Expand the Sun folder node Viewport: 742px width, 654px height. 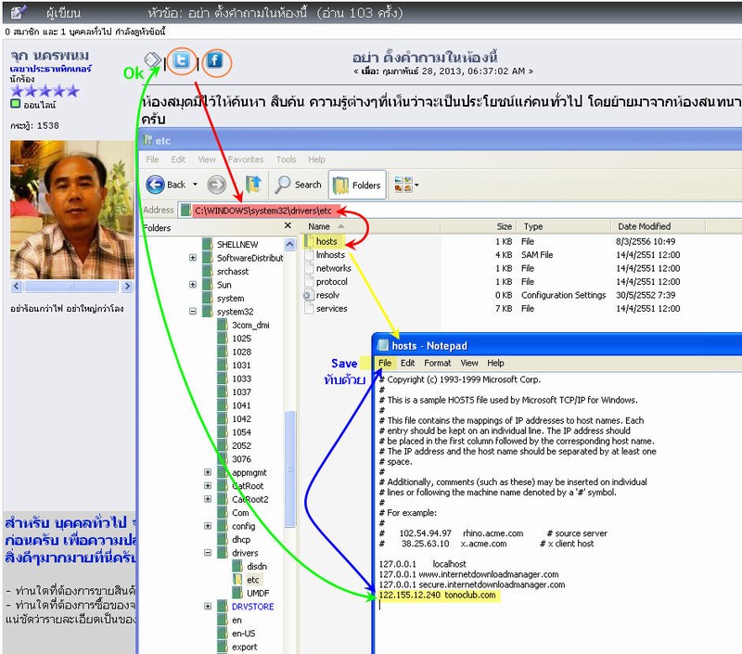193,285
